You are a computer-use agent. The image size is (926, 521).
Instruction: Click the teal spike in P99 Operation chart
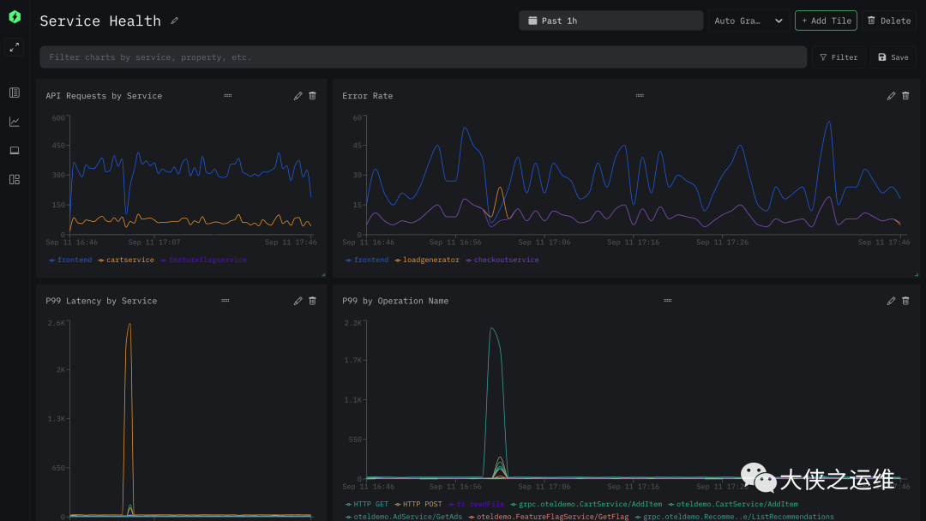click(496, 401)
